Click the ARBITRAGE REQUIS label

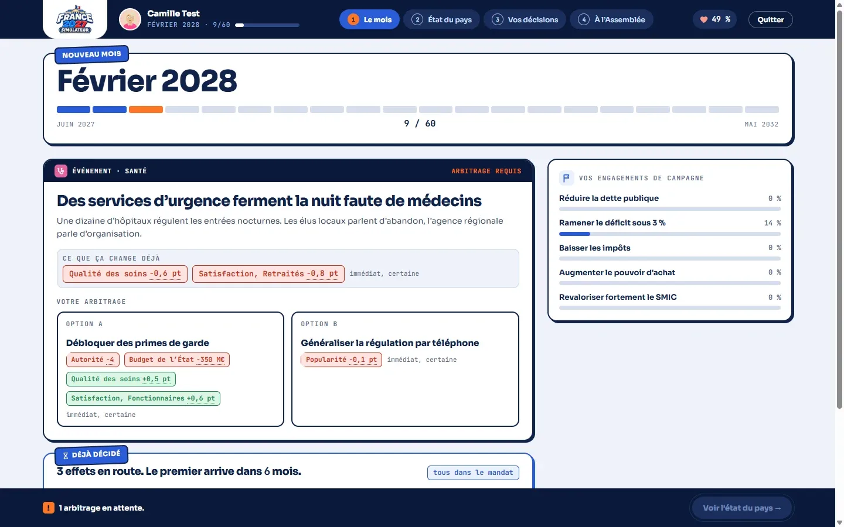point(486,171)
